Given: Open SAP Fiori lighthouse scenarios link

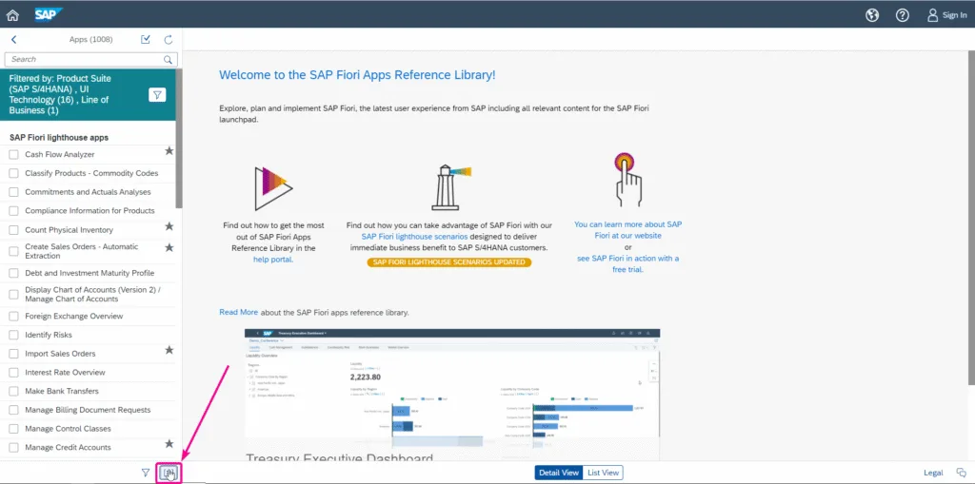Looking at the screenshot, I should (414, 237).
